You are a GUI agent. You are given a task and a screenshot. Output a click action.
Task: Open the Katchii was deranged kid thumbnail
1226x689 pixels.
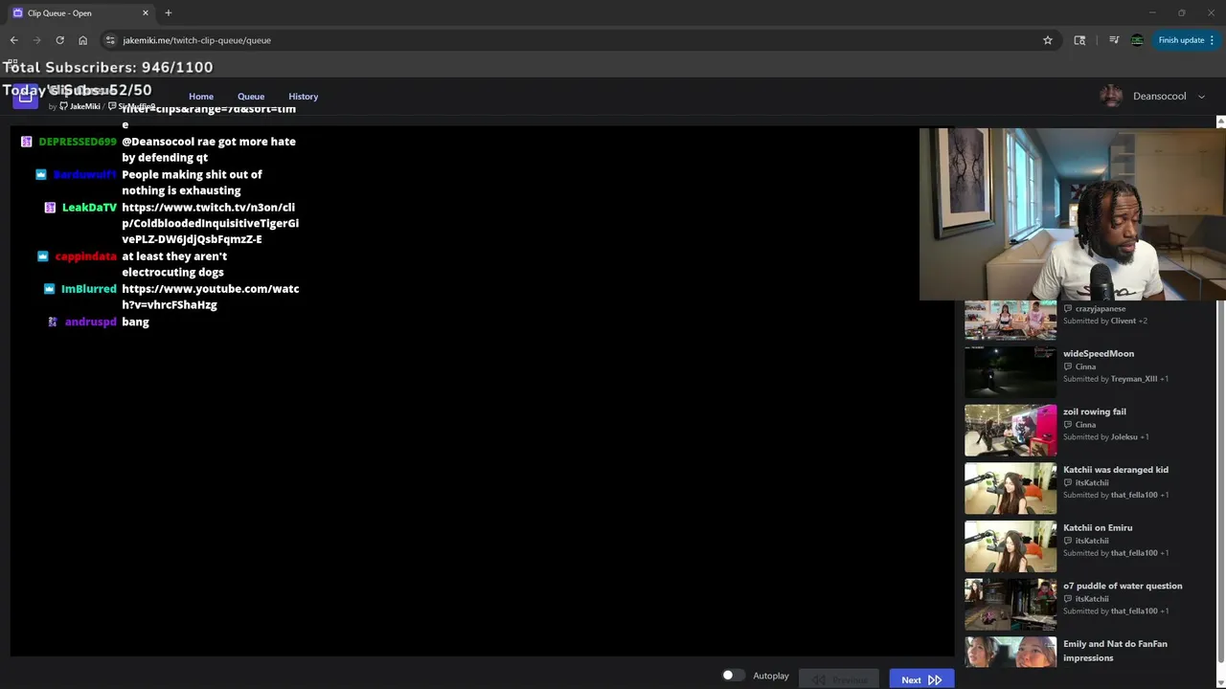point(1010,488)
